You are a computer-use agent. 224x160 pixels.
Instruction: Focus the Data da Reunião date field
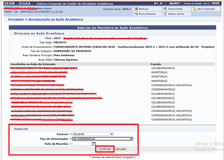82,144
